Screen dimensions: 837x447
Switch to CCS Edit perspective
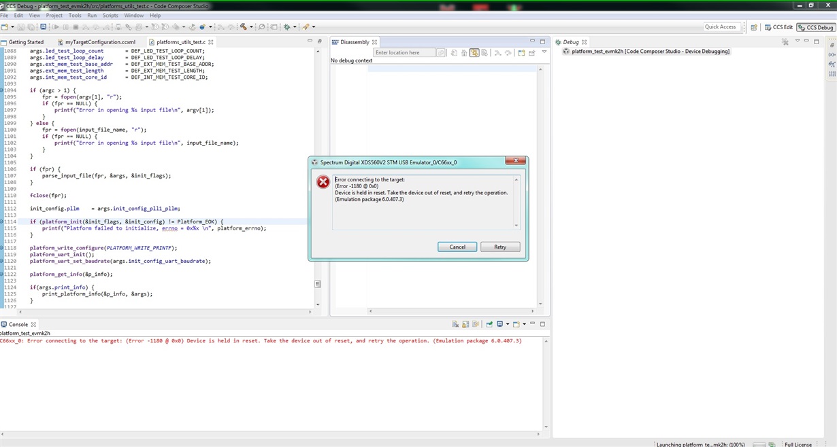coord(778,27)
